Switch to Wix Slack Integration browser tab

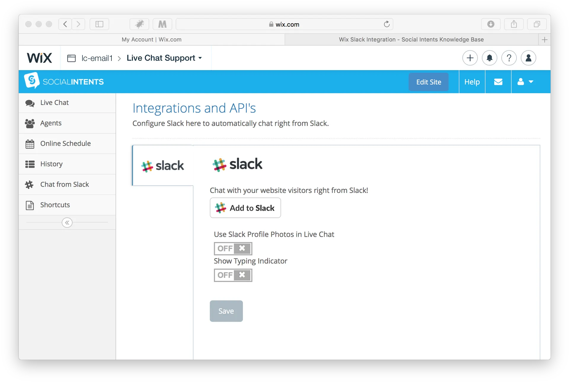(x=411, y=40)
